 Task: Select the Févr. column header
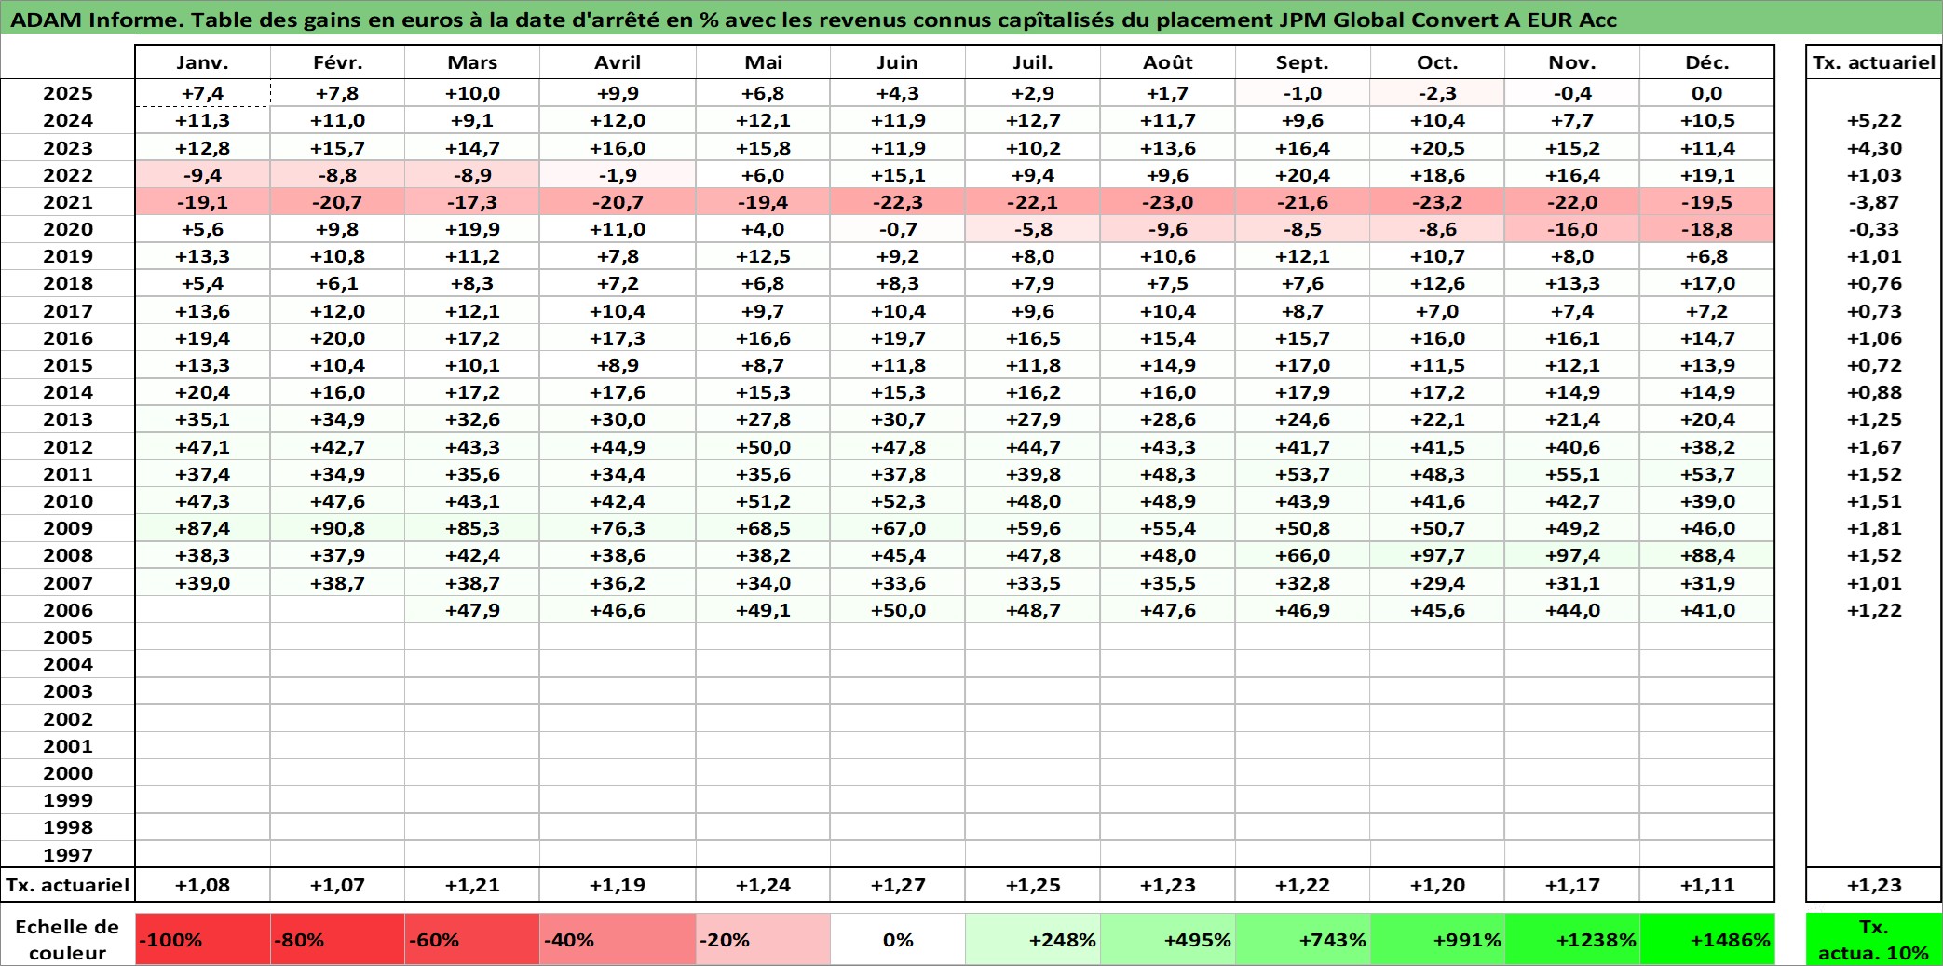[x=337, y=62]
